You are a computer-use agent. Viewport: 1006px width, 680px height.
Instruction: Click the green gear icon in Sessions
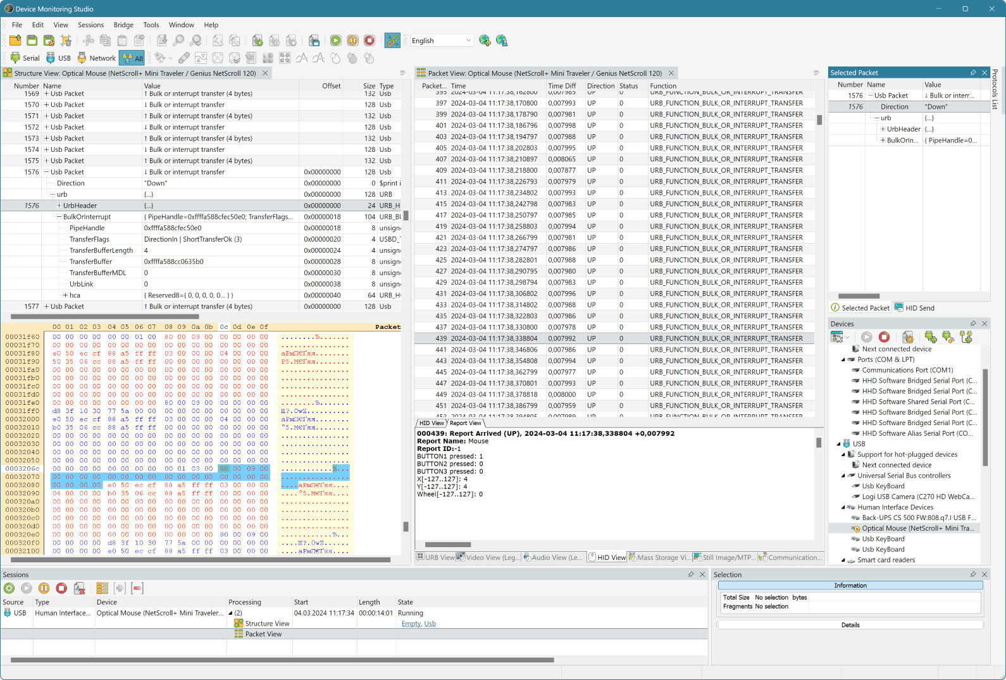(9, 588)
